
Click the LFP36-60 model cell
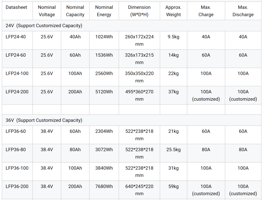coord(16,131)
